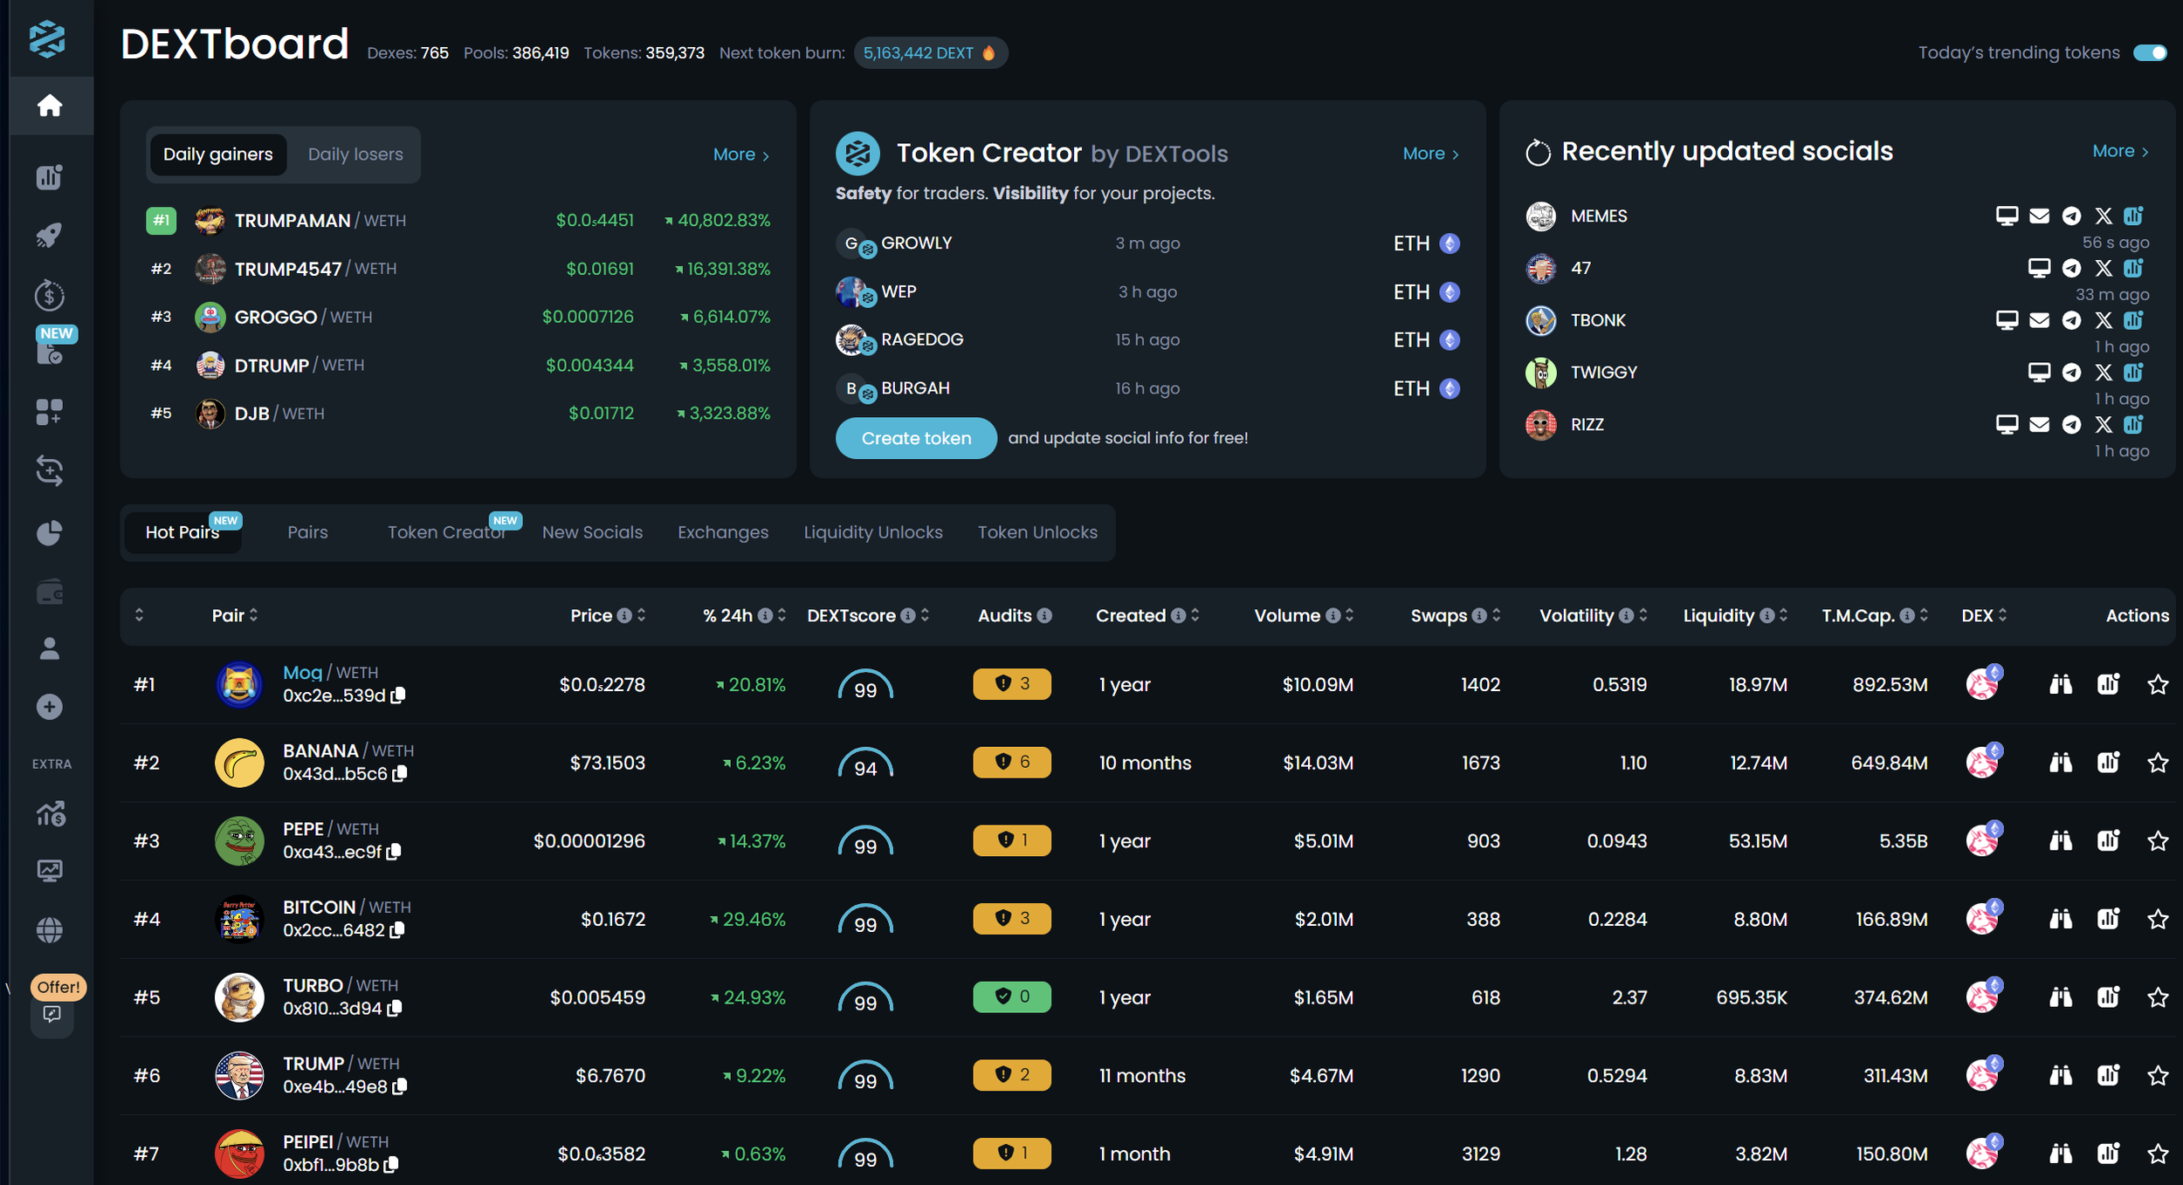Toggle Today's trending tokens switch

point(2149,52)
